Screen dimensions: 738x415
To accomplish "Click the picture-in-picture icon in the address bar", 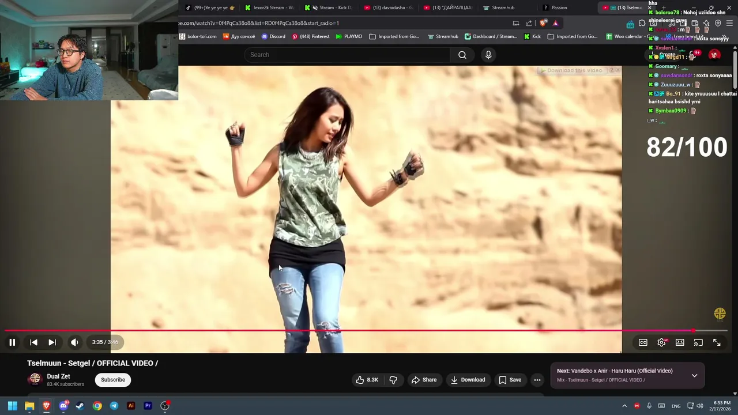I will coord(515,23).
